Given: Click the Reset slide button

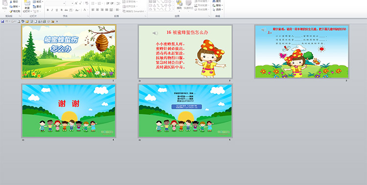Looking at the screenshot, I should tap(37, 6).
